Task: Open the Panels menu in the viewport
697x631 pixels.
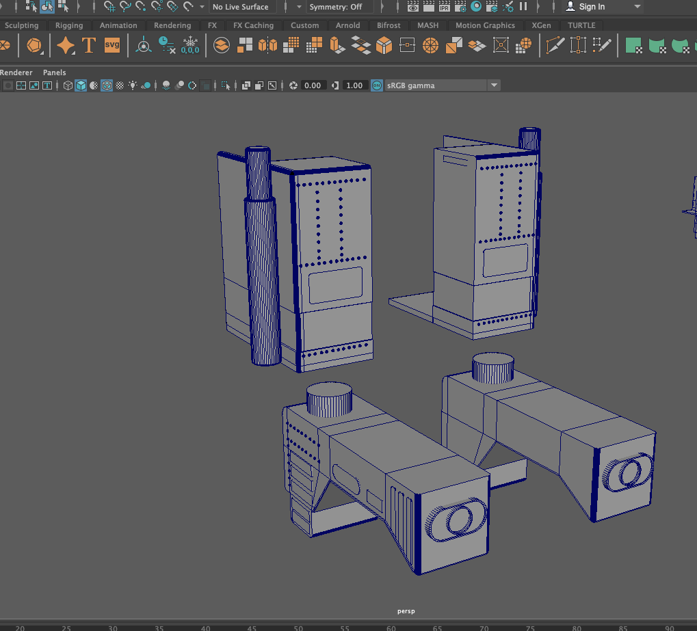Action: coord(54,72)
